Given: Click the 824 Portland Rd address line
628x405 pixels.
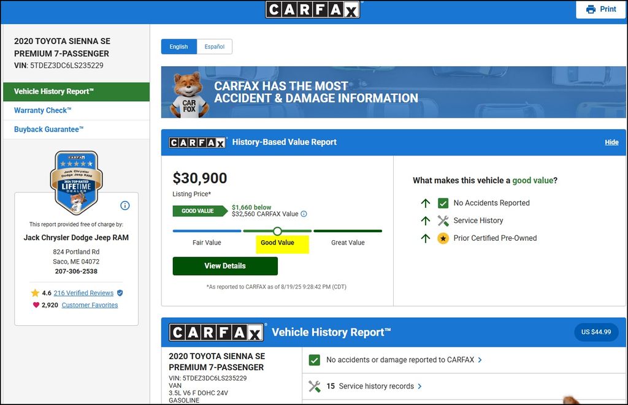Looking at the screenshot, I should click(76, 252).
